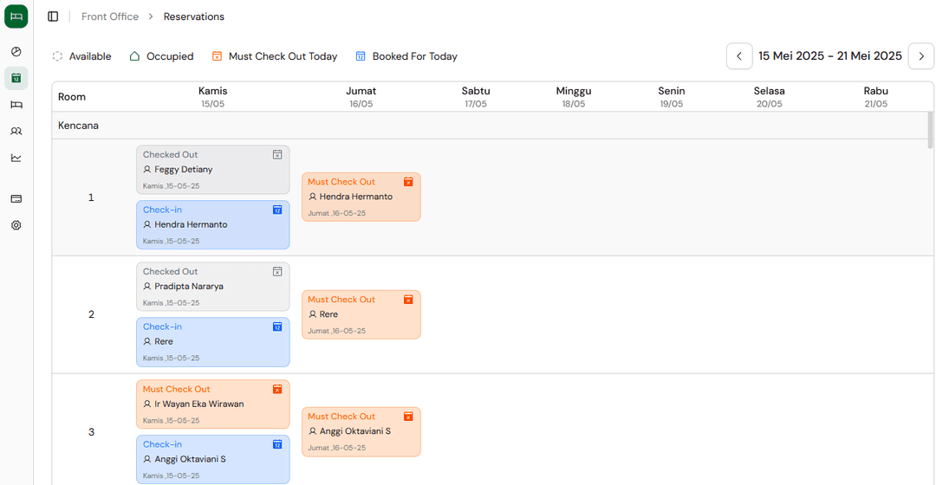
Task: Open Rere Check-in reservation on Kamis
Action: (213, 342)
